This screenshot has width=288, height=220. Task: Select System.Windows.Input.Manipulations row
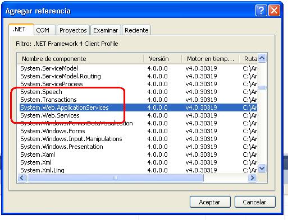[138, 139]
